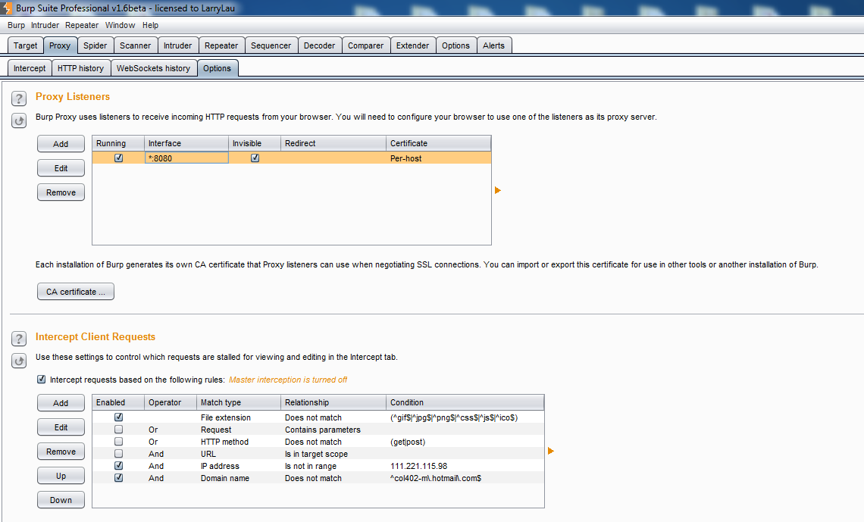Switch to the Sequencer tab
The width and height of the screenshot is (864, 522).
271,45
